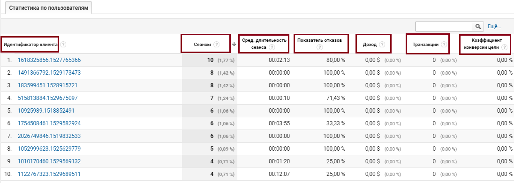514x183 pixels.
Task: Open client 1754508461.1529582924
Action: [49, 123]
